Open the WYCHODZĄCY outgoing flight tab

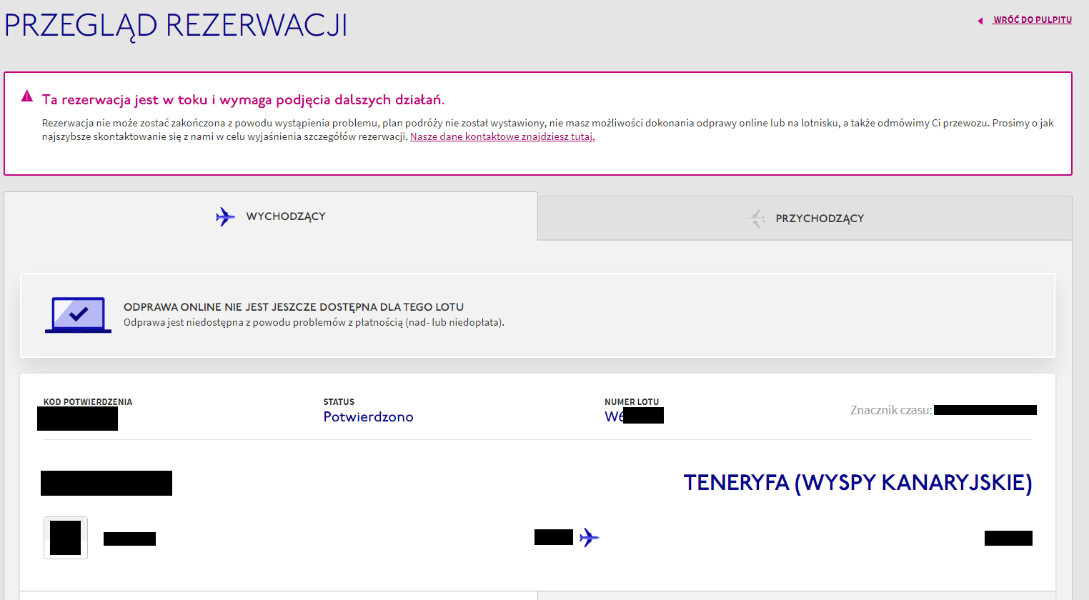tap(271, 216)
